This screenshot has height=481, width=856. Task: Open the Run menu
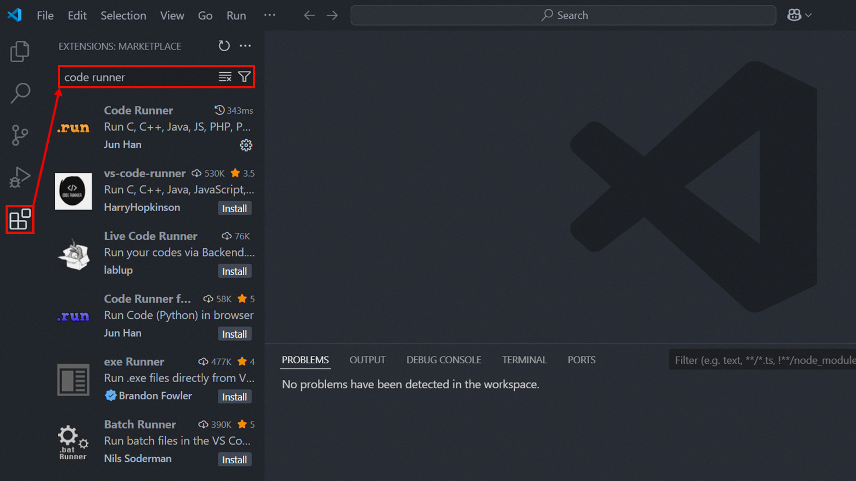(236, 16)
